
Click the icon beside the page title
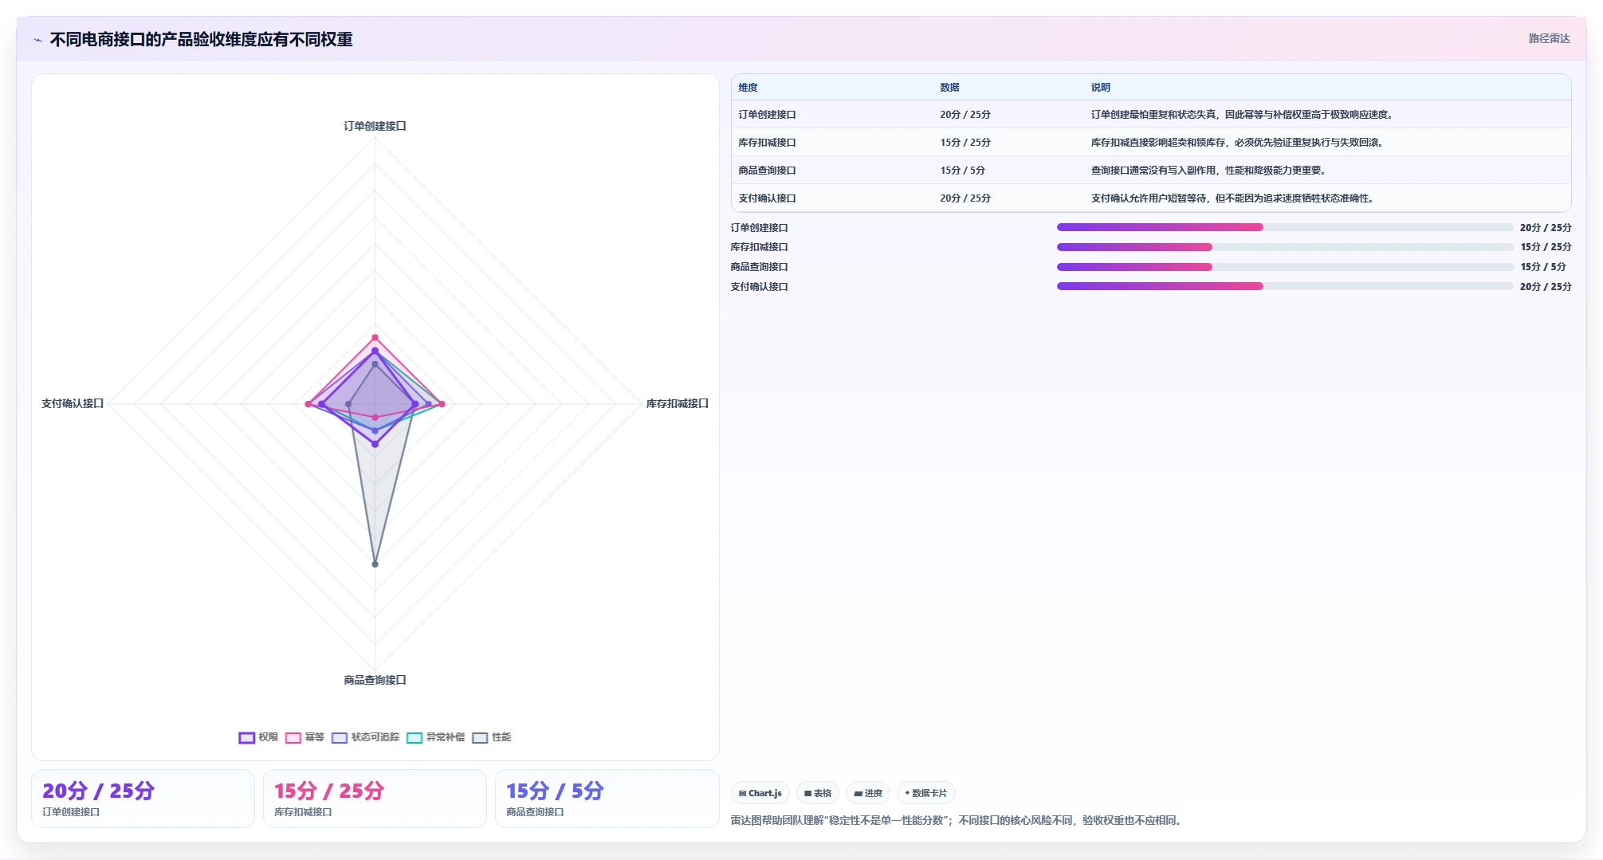[37, 40]
